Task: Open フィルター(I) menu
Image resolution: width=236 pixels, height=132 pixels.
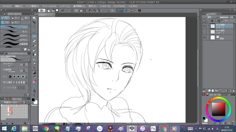Action: tap(105, 6)
